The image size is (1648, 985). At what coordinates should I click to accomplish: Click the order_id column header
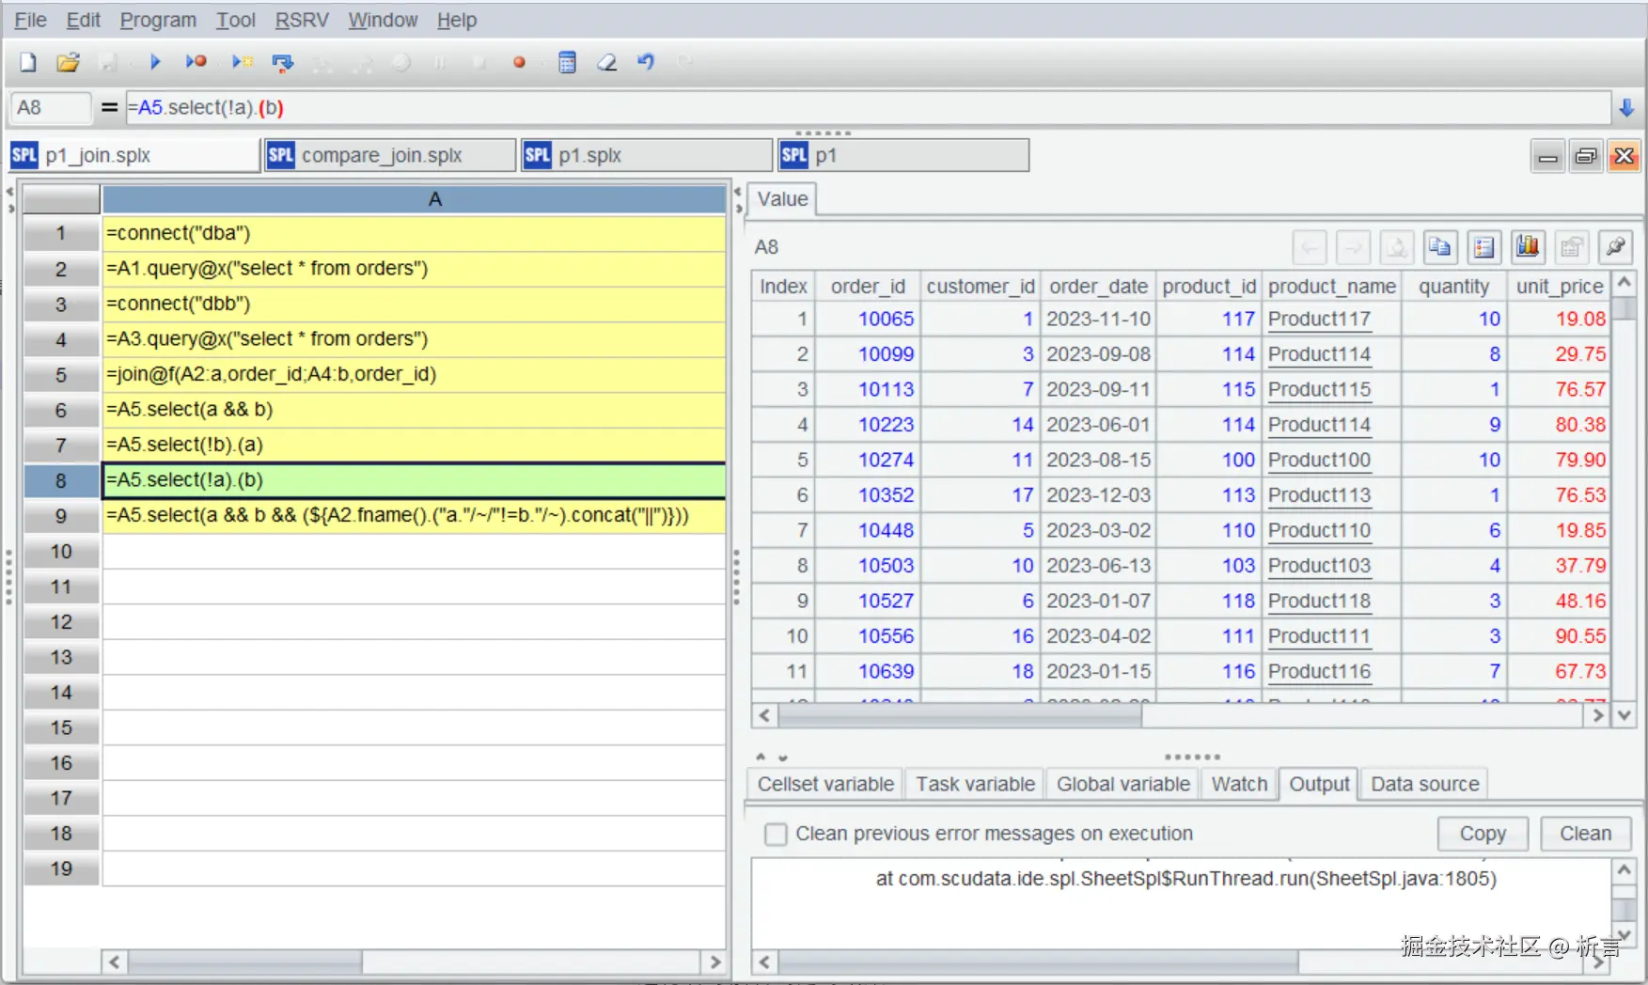pos(868,287)
